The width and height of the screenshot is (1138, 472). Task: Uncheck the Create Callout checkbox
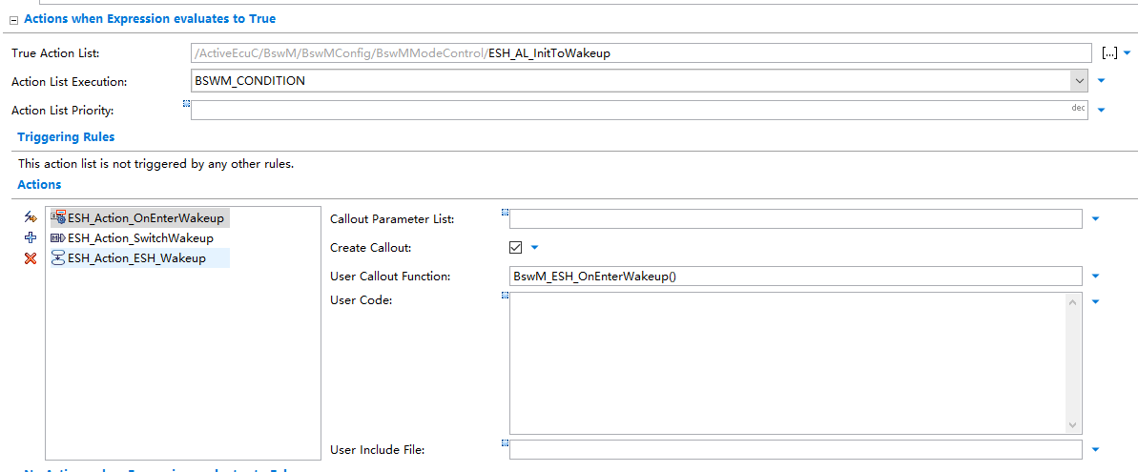click(516, 247)
